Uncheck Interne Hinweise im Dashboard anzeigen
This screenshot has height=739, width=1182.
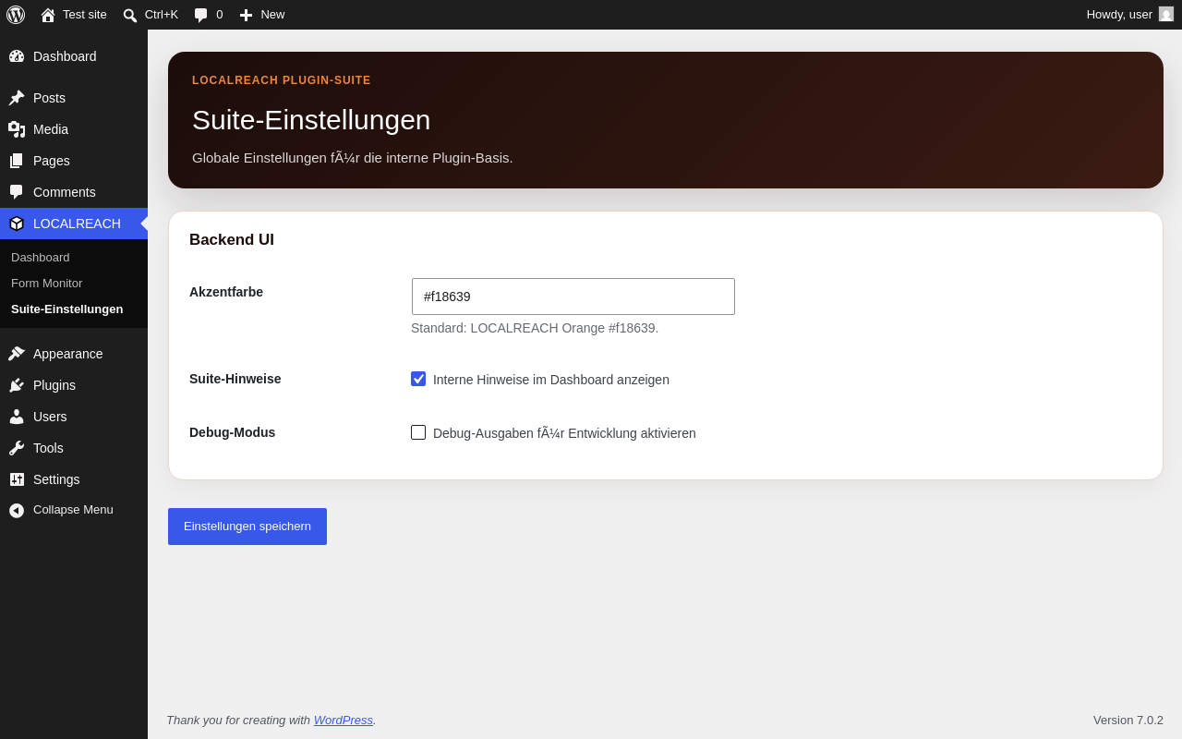(418, 379)
